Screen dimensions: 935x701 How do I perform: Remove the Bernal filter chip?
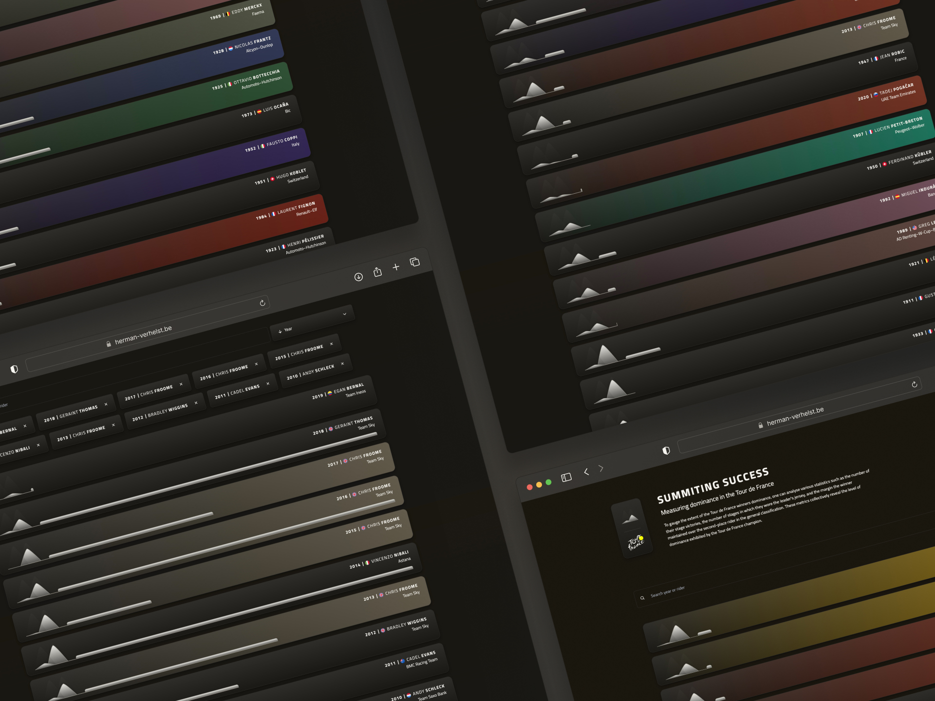tap(25, 426)
